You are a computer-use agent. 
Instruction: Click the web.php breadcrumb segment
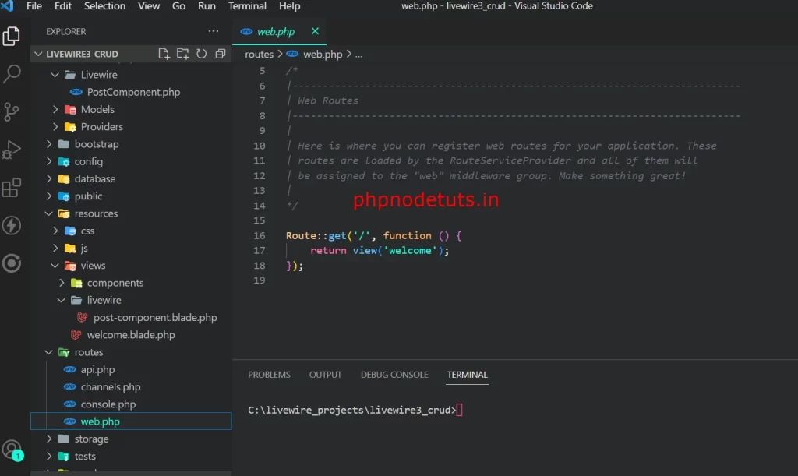click(x=323, y=55)
